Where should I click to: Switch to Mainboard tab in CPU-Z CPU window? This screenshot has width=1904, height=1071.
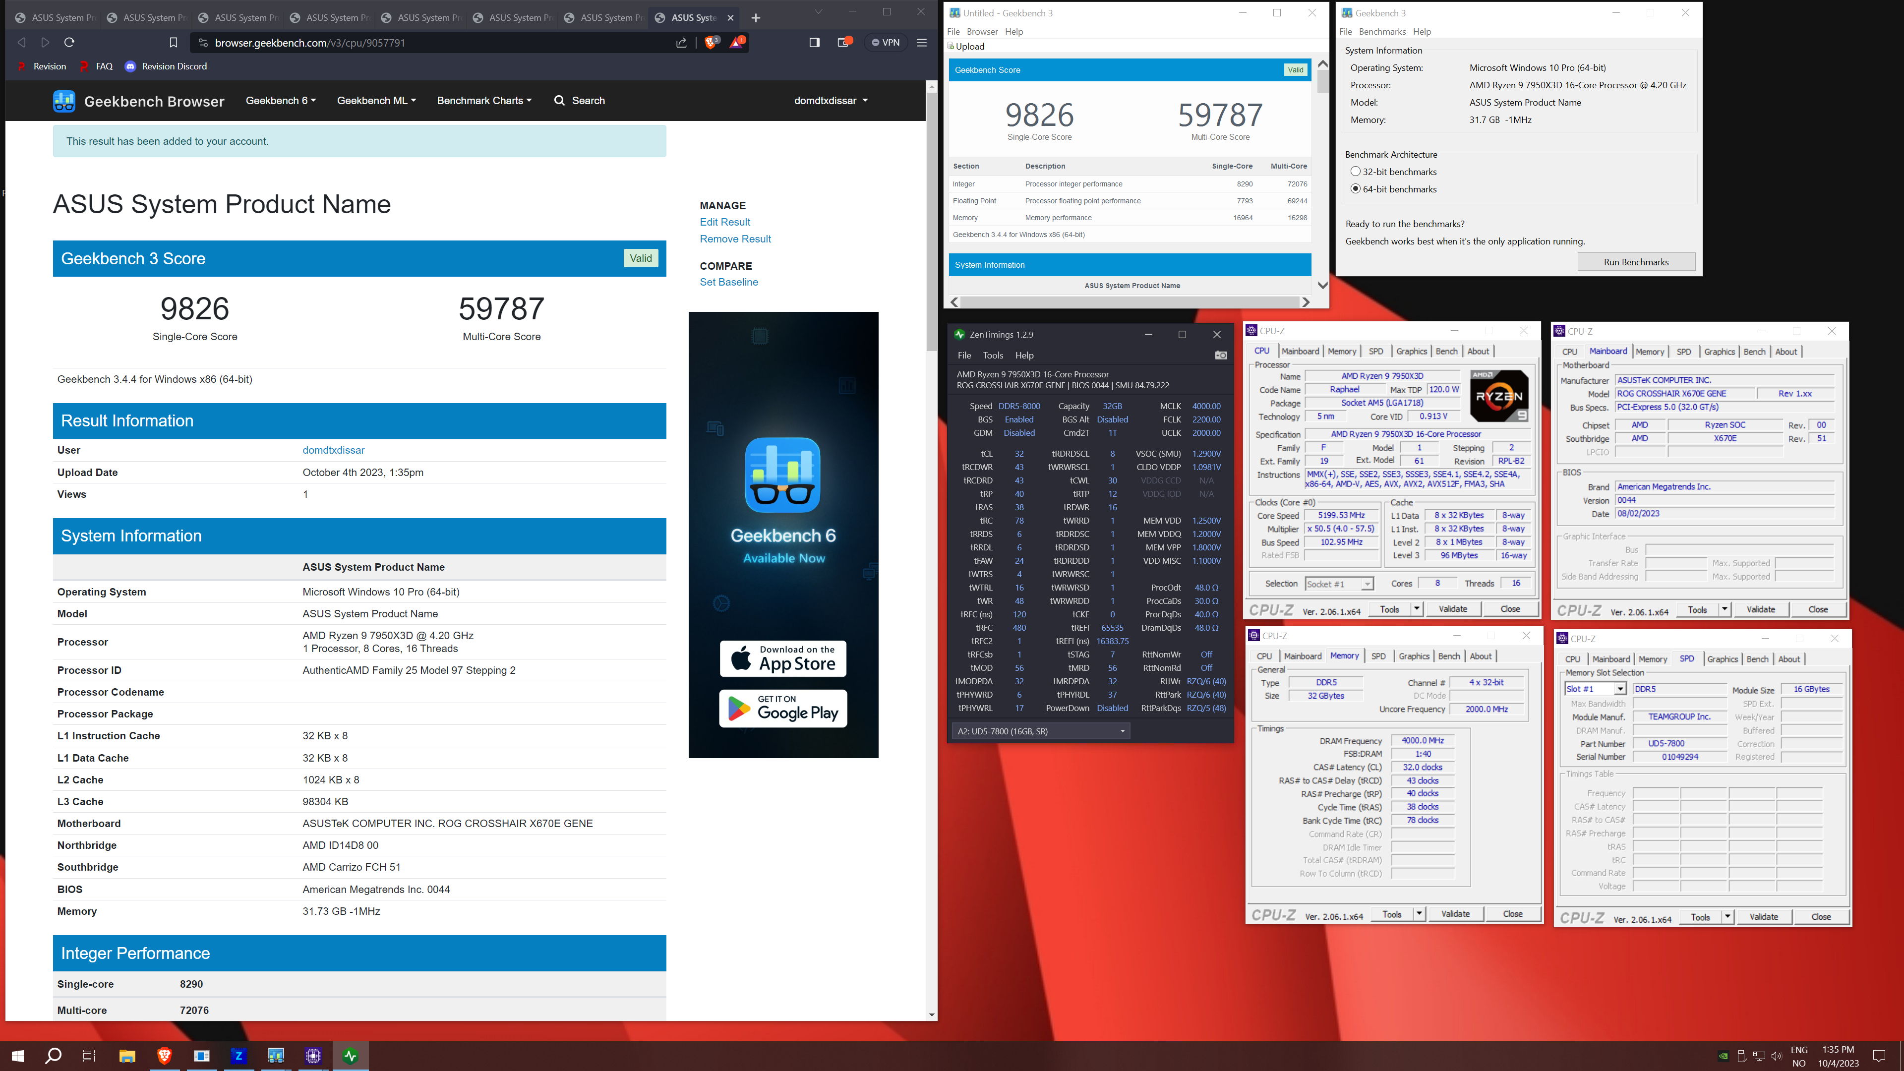(1300, 351)
